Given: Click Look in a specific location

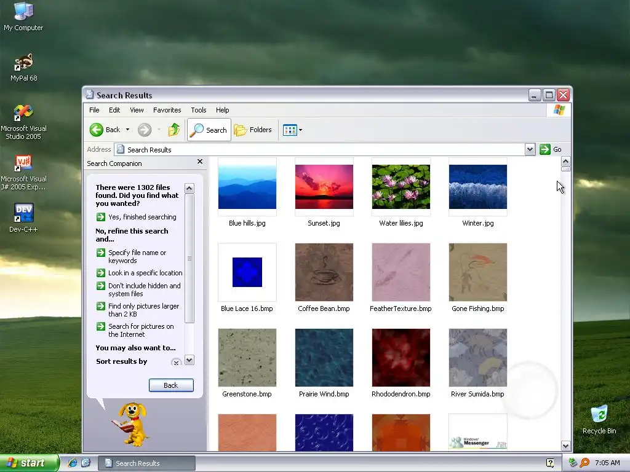Looking at the screenshot, I should [x=145, y=273].
